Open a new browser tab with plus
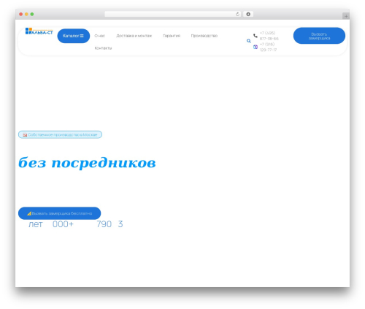The image size is (365, 309). (346, 16)
